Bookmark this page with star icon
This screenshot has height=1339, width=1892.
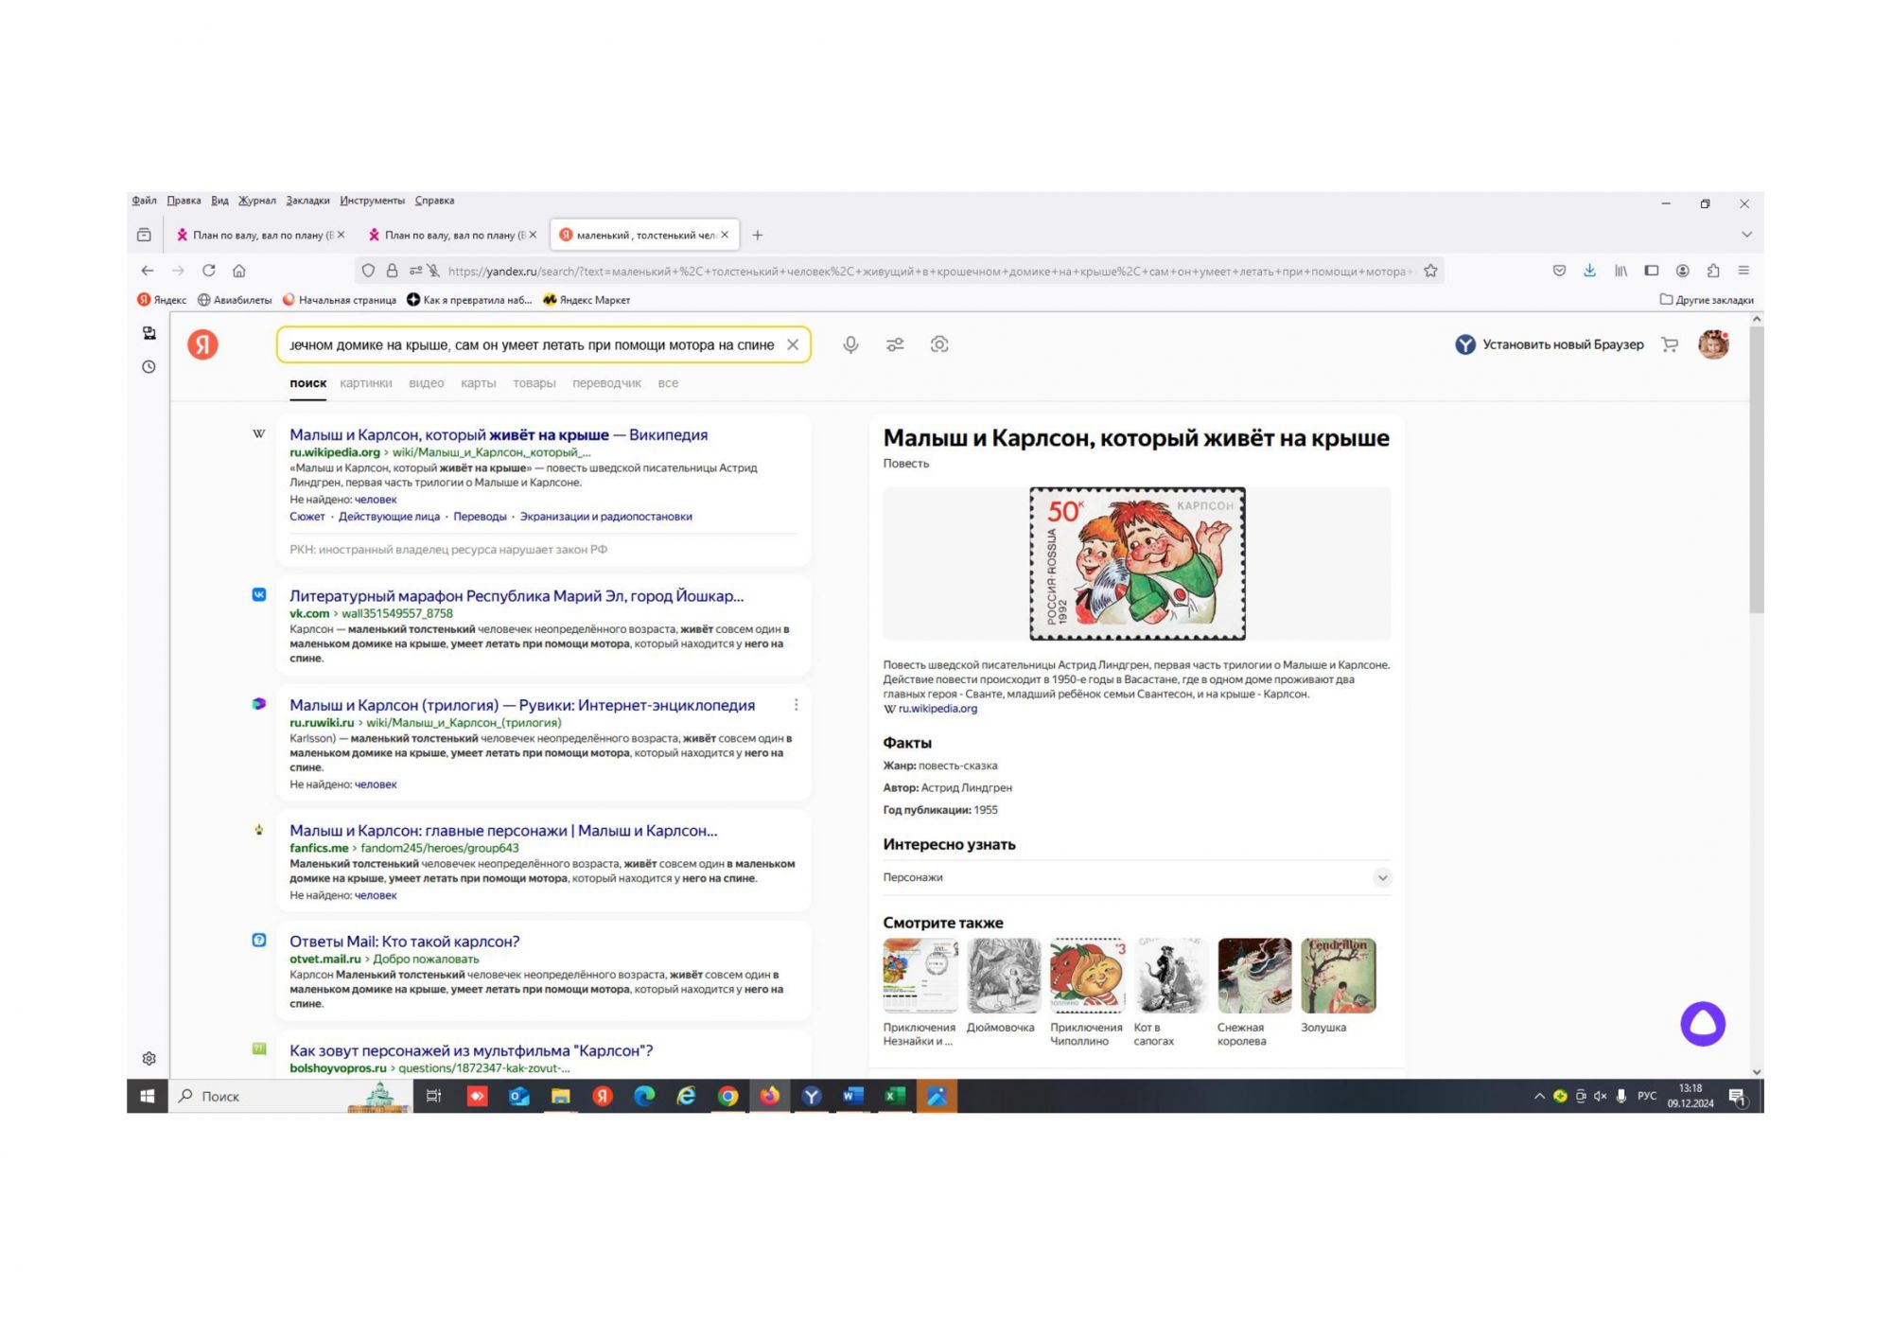[1430, 271]
